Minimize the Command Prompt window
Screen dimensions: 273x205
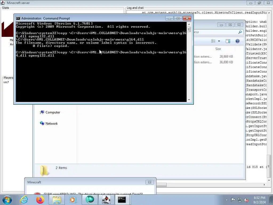pyautogui.click(x=169, y=18)
